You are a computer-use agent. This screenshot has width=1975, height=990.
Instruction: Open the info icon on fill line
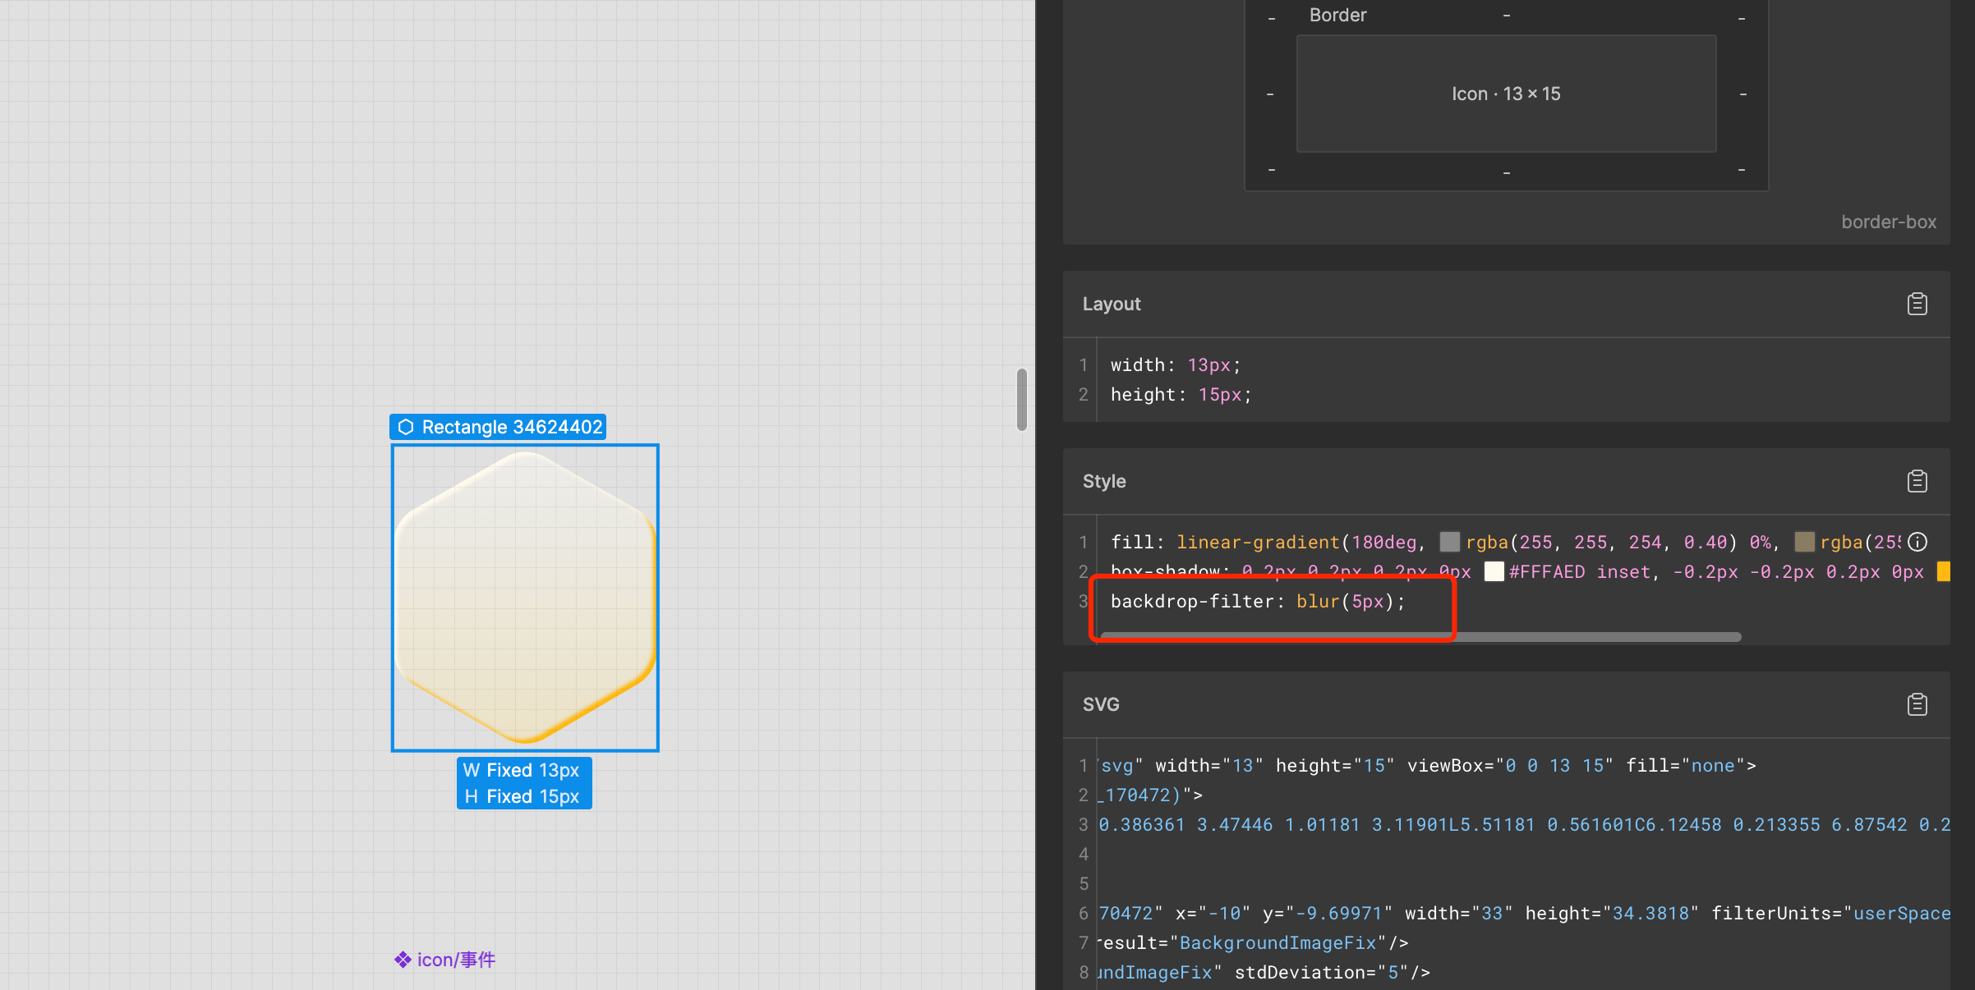pyautogui.click(x=1917, y=542)
